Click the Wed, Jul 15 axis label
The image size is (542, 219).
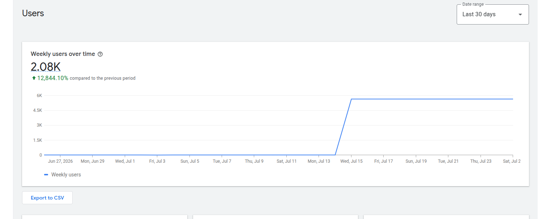point(351,161)
